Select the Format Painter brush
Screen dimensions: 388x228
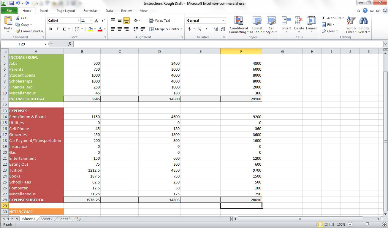tap(18, 31)
